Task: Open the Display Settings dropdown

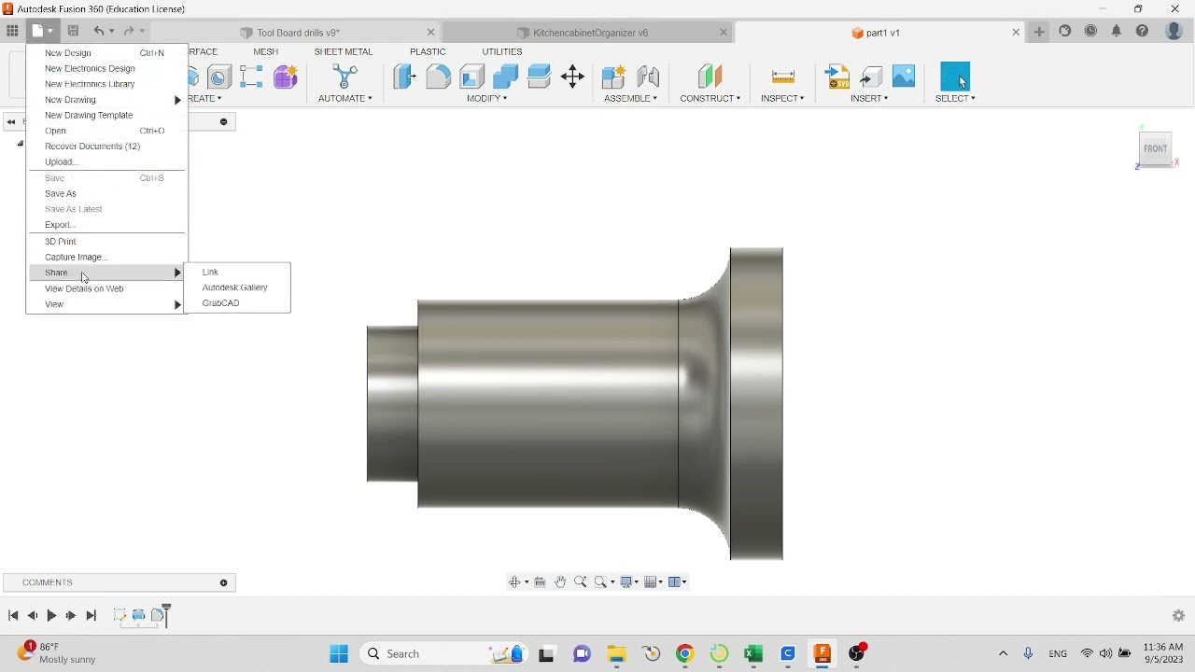Action: tap(630, 582)
